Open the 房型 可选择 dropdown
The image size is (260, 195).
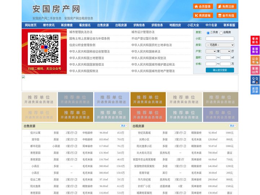click(x=220, y=45)
